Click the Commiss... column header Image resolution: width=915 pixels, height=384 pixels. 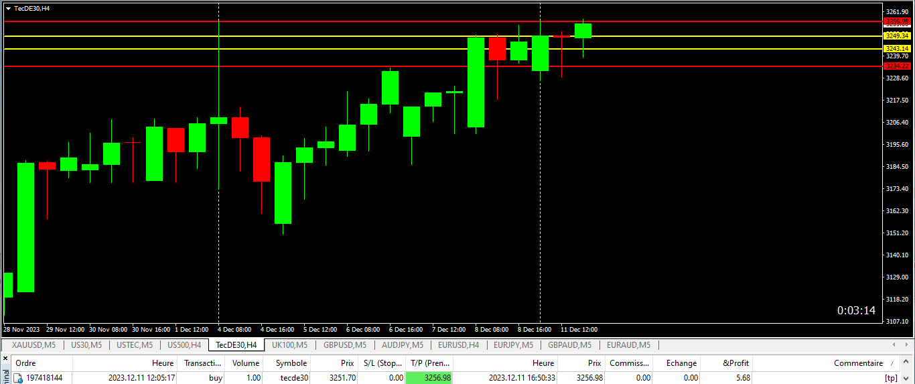630,363
